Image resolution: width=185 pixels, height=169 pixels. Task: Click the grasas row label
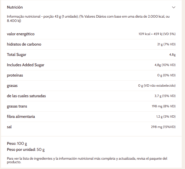(x=12, y=86)
